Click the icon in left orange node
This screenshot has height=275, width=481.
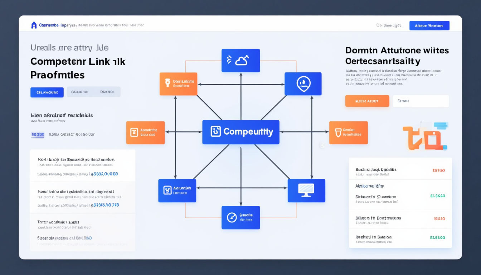coord(134,132)
